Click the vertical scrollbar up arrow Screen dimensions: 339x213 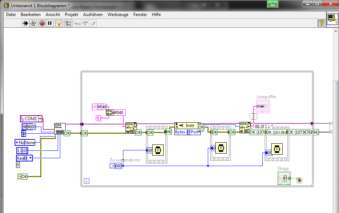(336, 31)
